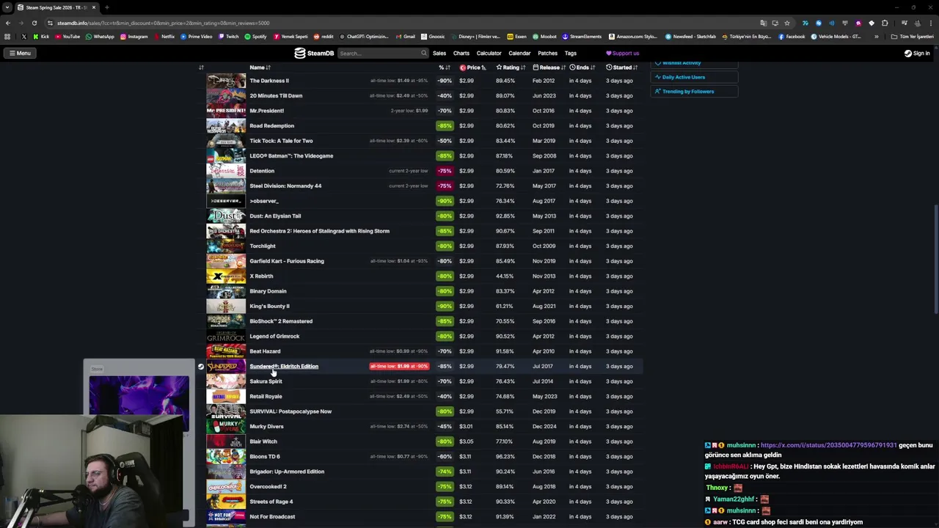Open the SteamDB Menu button

click(20, 53)
